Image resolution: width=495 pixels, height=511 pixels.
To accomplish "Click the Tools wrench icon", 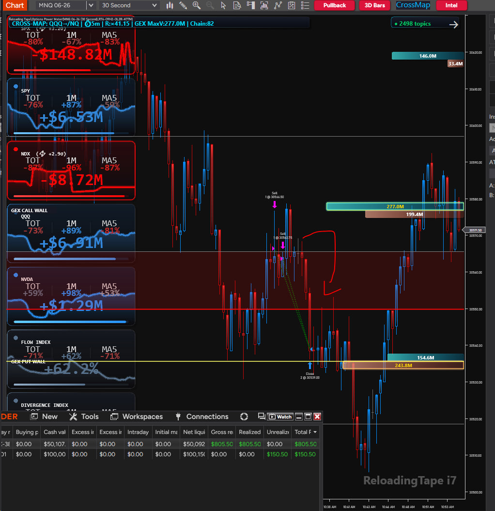I will 73,417.
